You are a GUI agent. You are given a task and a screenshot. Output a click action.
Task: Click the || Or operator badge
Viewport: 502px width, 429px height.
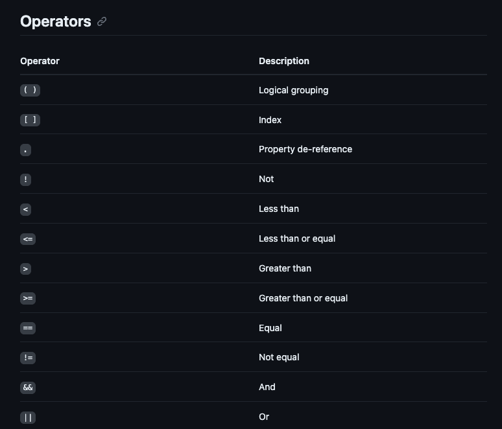pyautogui.click(x=28, y=417)
